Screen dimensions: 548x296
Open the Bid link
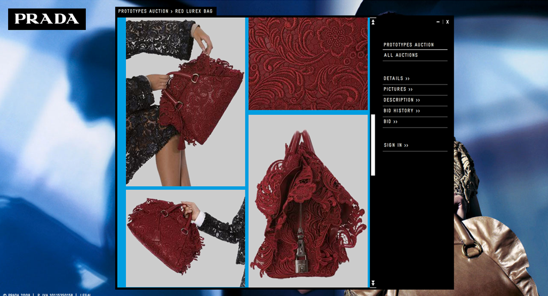(x=390, y=122)
